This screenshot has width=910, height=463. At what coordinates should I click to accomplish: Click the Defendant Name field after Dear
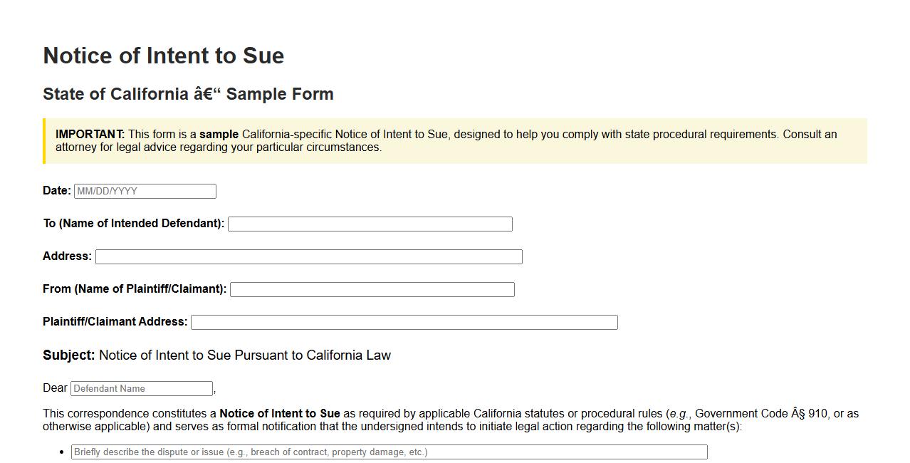142,388
